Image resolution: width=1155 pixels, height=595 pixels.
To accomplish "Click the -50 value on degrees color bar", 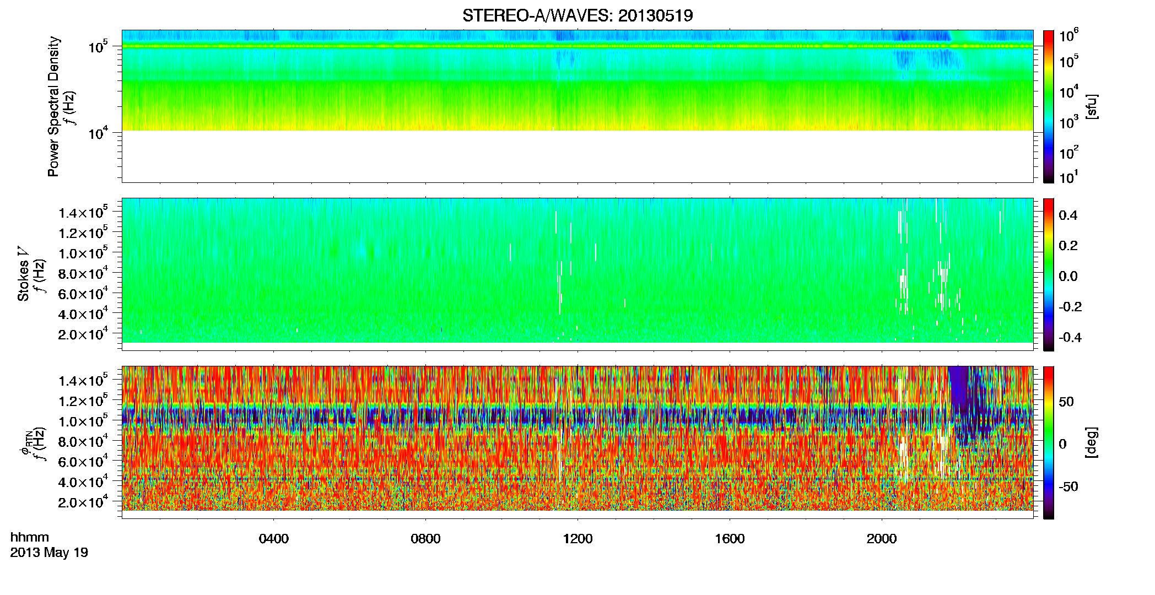I will 1068,487.
